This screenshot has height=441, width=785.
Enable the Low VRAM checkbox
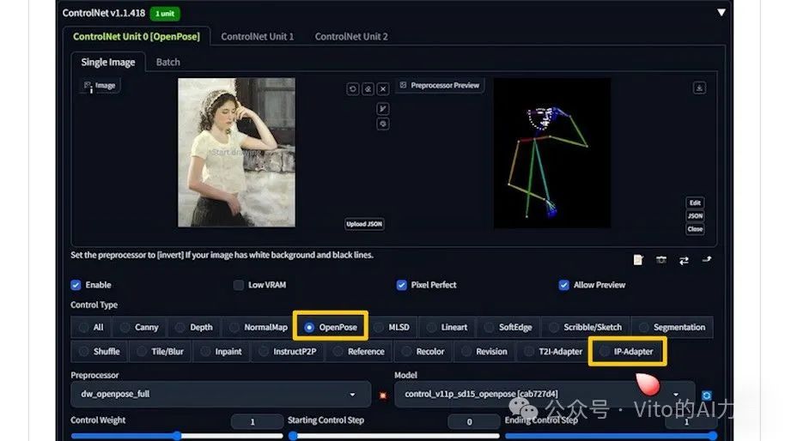pyautogui.click(x=238, y=285)
